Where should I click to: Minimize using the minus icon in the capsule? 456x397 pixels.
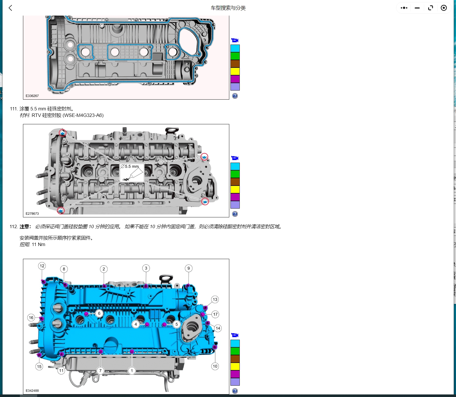coord(417,8)
